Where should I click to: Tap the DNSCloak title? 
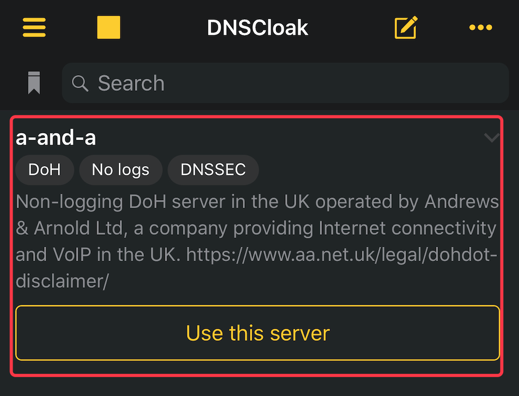257,27
